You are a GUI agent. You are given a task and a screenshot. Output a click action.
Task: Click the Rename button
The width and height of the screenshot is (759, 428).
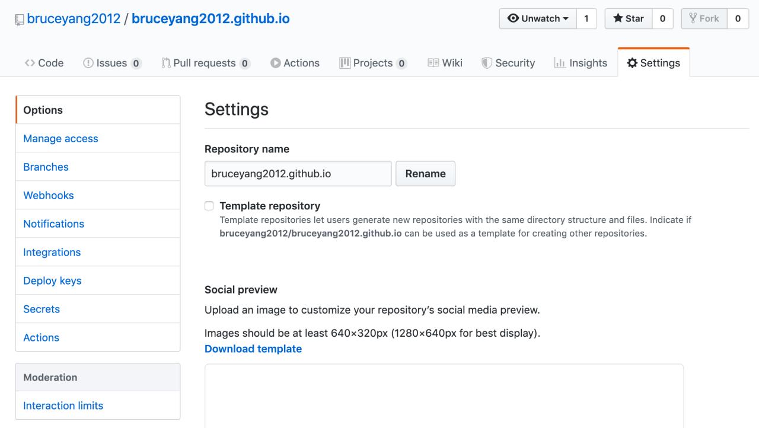[425, 174]
